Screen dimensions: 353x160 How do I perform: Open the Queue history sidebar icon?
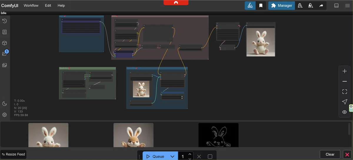[x=4, y=21]
